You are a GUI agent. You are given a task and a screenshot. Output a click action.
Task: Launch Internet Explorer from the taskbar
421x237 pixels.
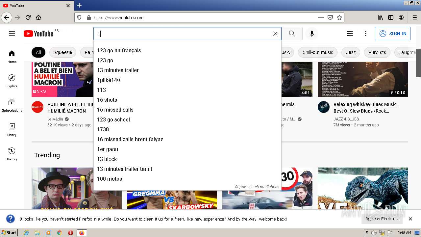pyautogui.click(x=26, y=233)
